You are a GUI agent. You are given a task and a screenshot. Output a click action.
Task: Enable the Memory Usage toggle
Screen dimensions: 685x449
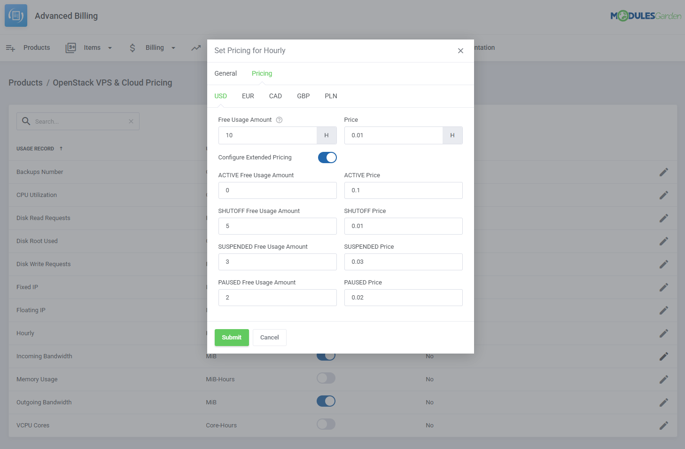tap(326, 378)
